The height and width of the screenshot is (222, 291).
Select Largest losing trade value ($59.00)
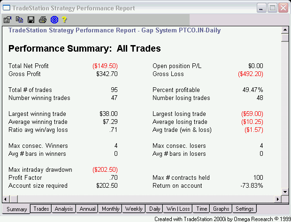tap(252, 114)
